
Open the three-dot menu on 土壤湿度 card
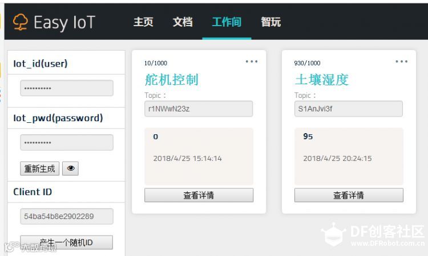point(402,61)
